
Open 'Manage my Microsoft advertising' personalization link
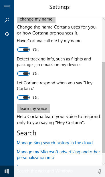(x=58, y=155)
